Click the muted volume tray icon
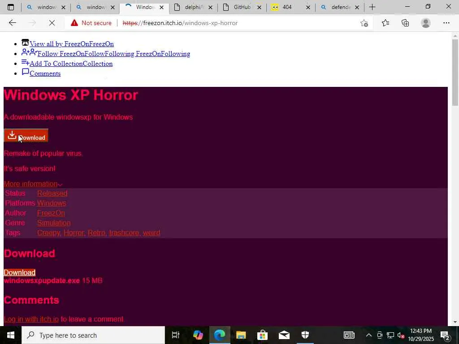Screen dimensions: 459x344 pos(401,335)
